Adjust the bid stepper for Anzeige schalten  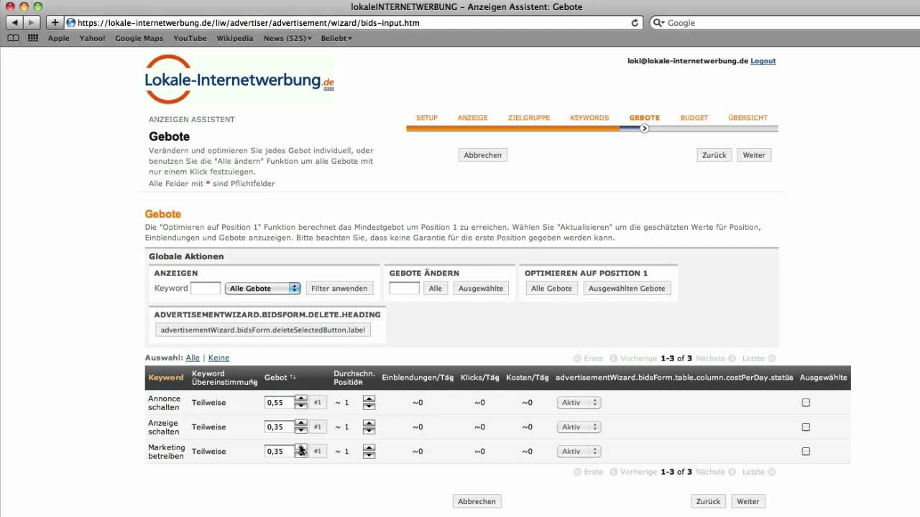pos(301,427)
